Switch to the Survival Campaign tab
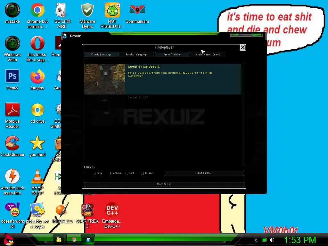328x246 pixels. click(136, 54)
